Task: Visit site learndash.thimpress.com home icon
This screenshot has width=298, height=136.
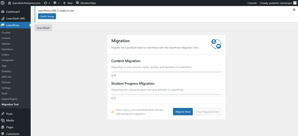Action: coord(9,3)
